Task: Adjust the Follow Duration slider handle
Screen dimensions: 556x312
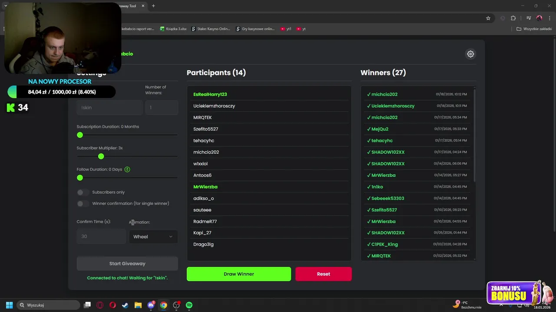Action: coord(80,178)
